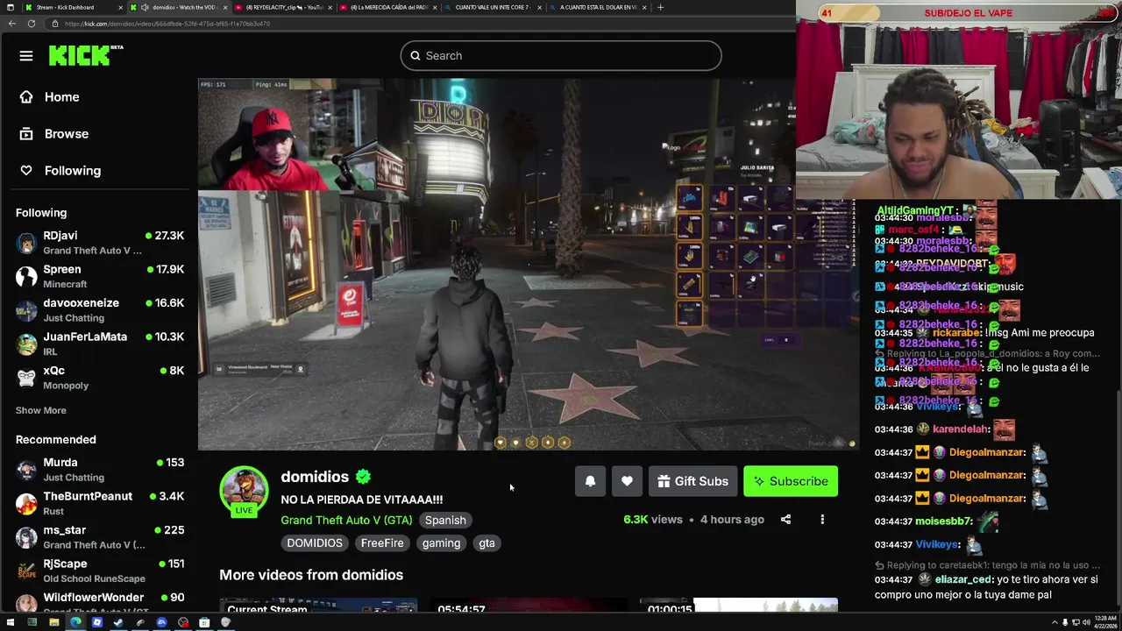
Task: Click the verified badge next to domidios
Action: (363, 477)
